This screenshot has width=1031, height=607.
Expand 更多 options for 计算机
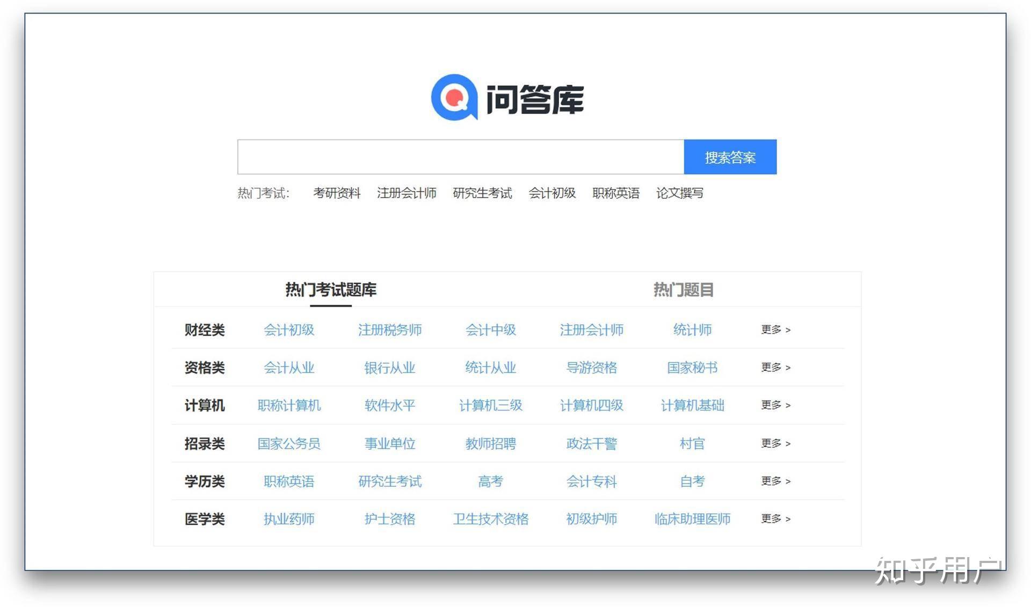tap(775, 406)
